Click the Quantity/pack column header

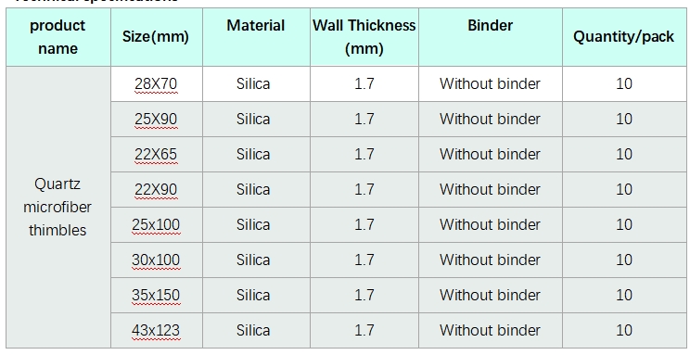(624, 37)
